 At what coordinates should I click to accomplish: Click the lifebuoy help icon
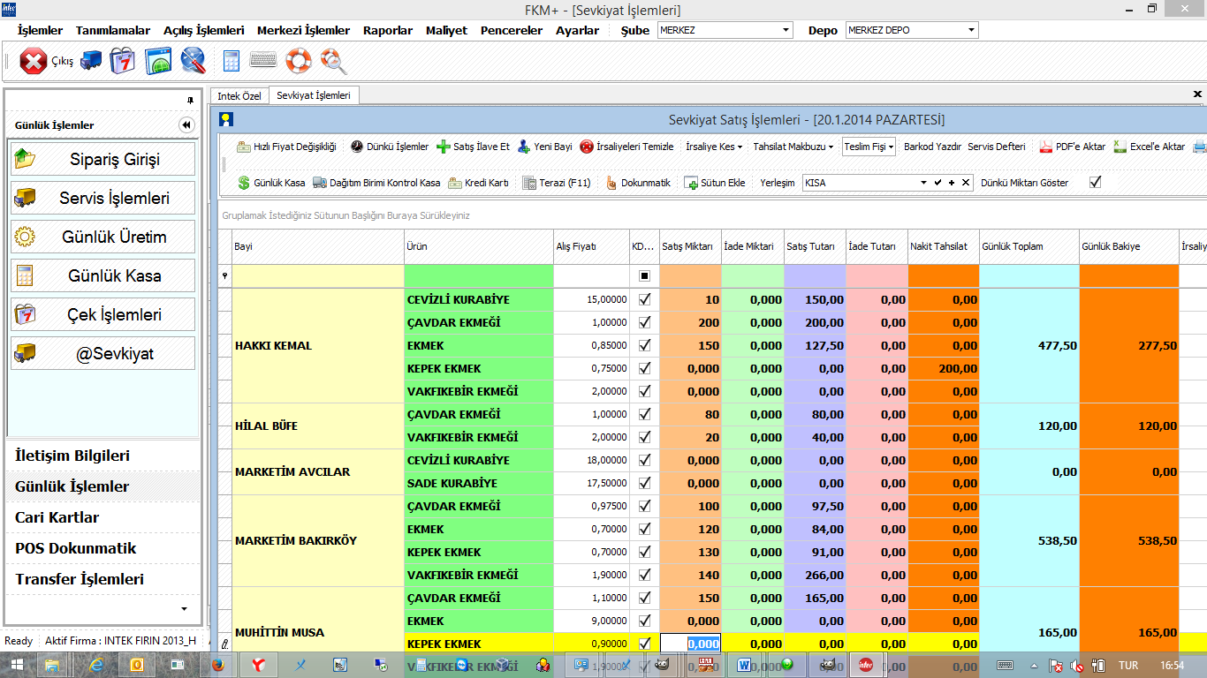(299, 61)
